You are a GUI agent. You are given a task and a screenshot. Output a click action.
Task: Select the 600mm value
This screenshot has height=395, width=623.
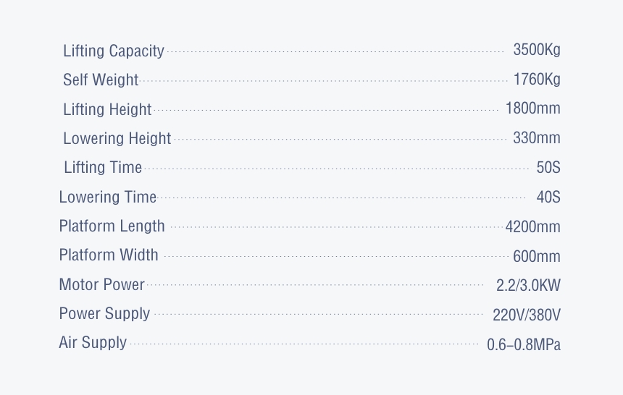pyautogui.click(x=537, y=256)
